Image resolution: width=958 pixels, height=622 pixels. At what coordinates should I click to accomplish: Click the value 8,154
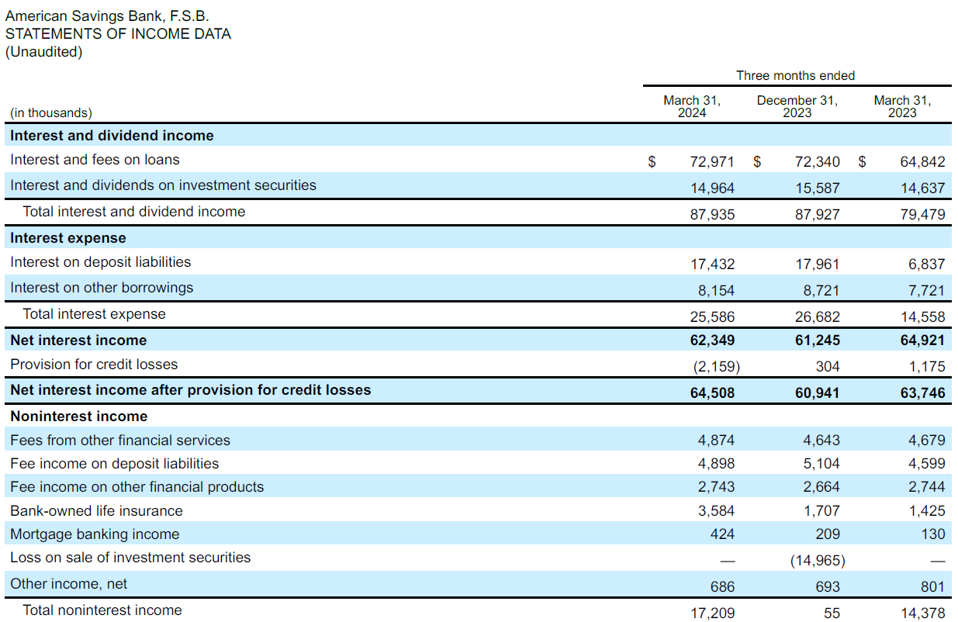[716, 291]
